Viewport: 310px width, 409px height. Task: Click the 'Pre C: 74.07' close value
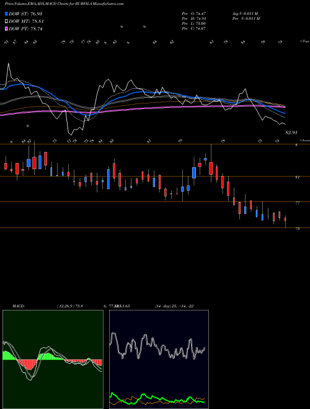coord(194,29)
